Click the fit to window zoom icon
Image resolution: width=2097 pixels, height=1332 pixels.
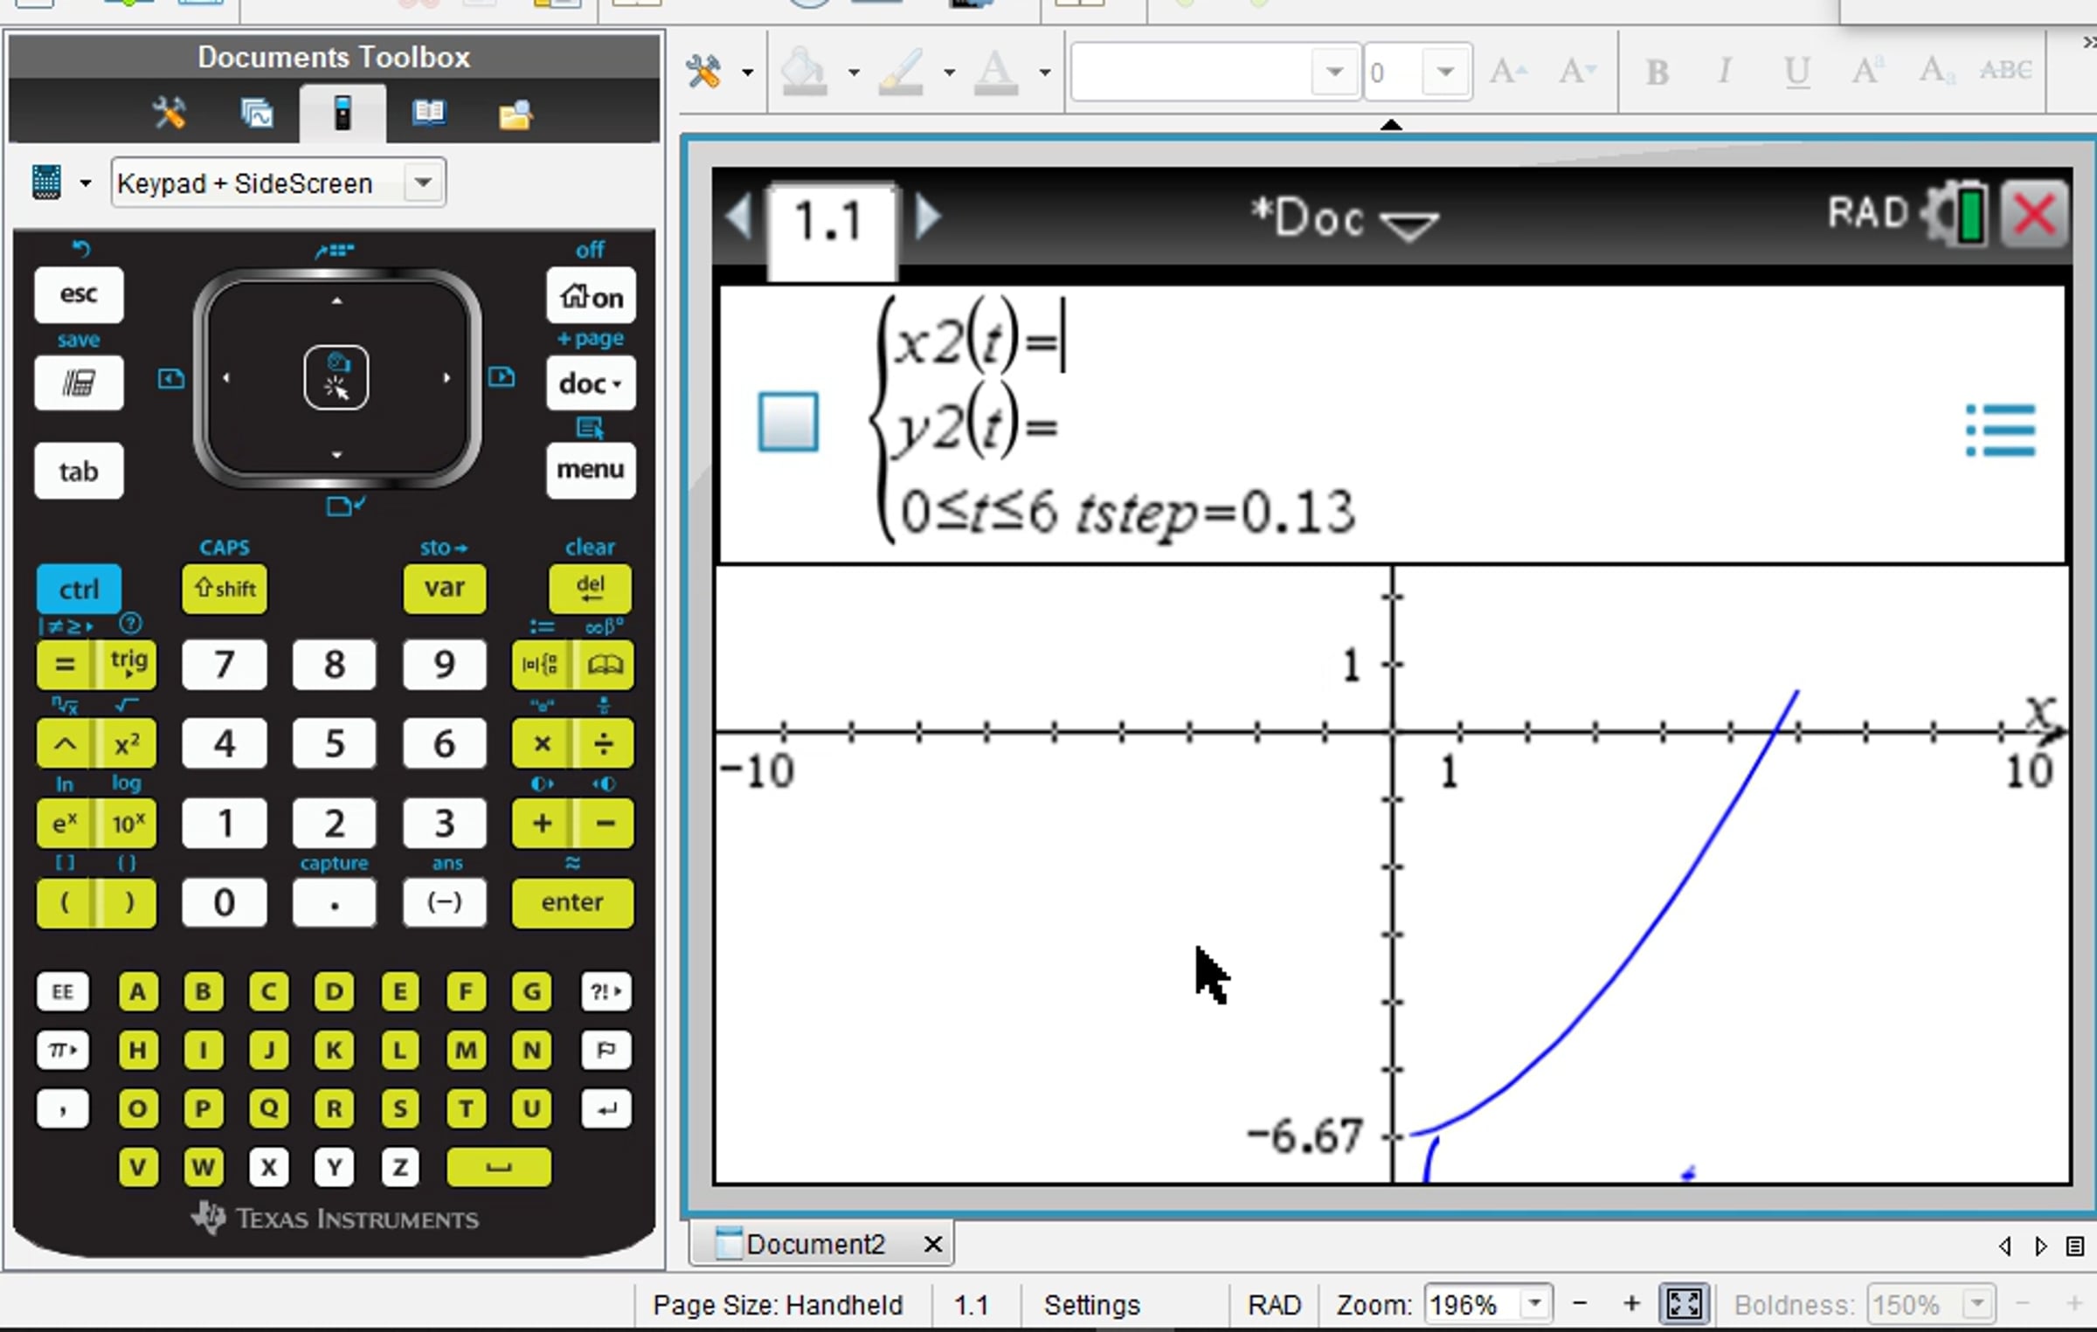(1684, 1305)
